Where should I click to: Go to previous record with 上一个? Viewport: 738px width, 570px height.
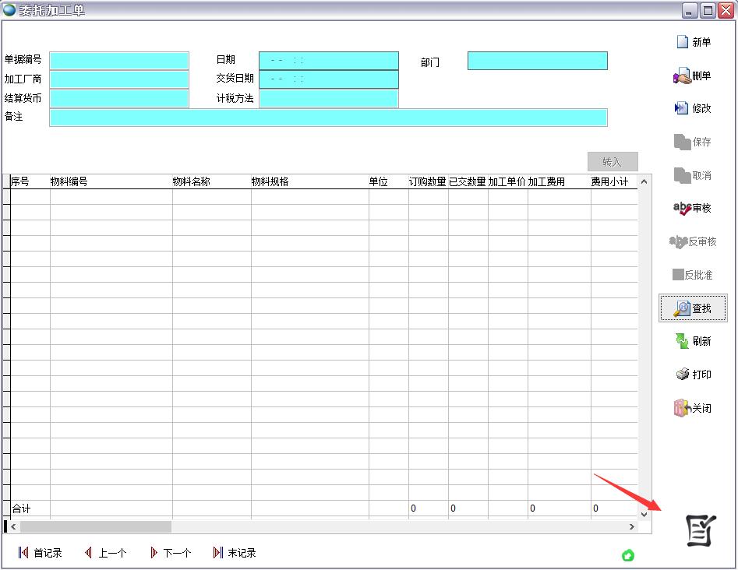pyautogui.click(x=105, y=553)
